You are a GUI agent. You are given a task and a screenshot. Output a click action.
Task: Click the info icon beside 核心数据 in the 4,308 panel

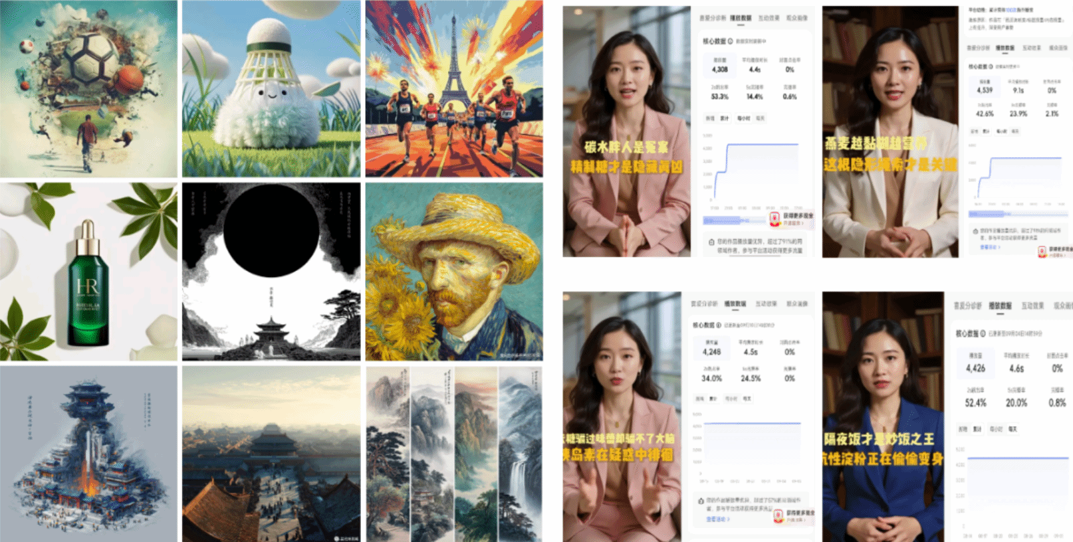pos(731,41)
